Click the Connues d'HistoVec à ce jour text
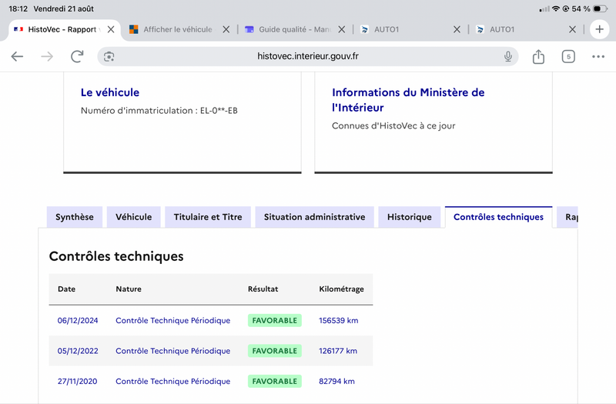The width and height of the screenshot is (616, 404). pyautogui.click(x=393, y=125)
